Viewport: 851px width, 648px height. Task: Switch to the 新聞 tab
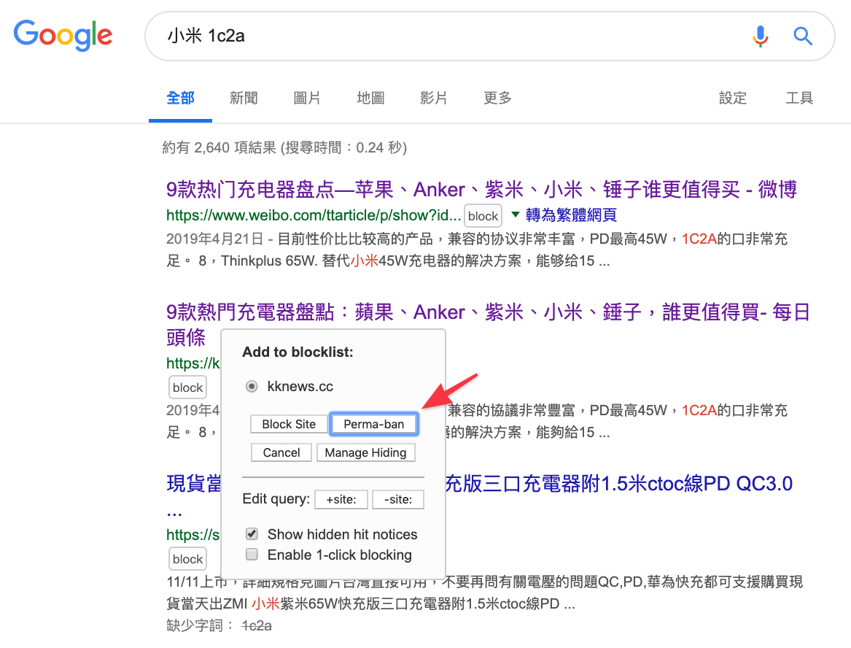[244, 99]
